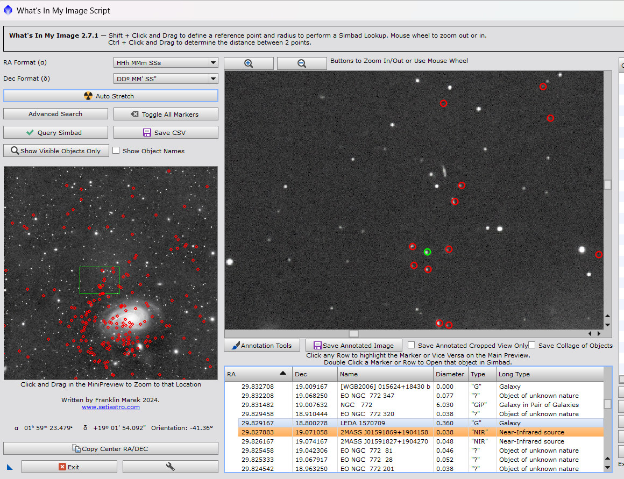This screenshot has width=624, height=479.
Task: Check Save Collage of Objects
Action: click(x=531, y=345)
